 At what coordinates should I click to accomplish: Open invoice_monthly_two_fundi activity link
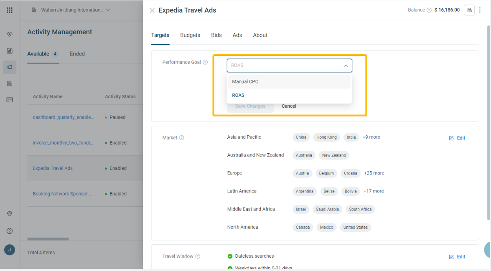coord(63,143)
